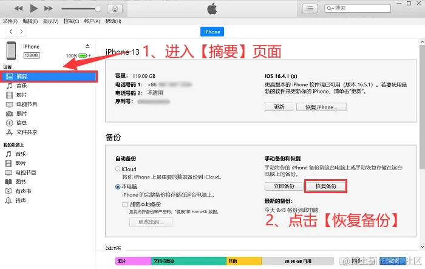Open 音乐 under 设置 section

pos(21,86)
